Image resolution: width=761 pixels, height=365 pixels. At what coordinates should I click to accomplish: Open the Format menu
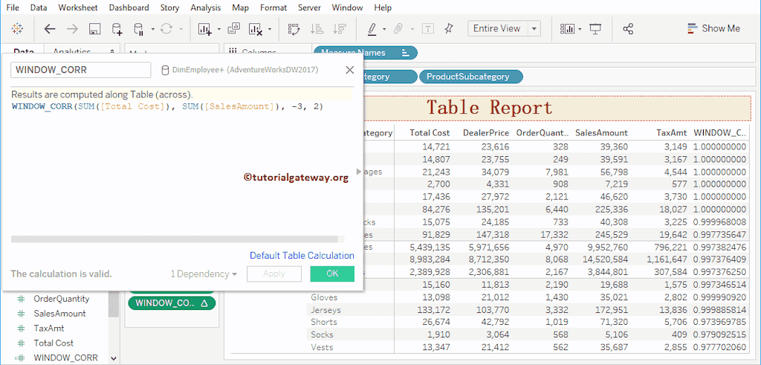pos(273,7)
